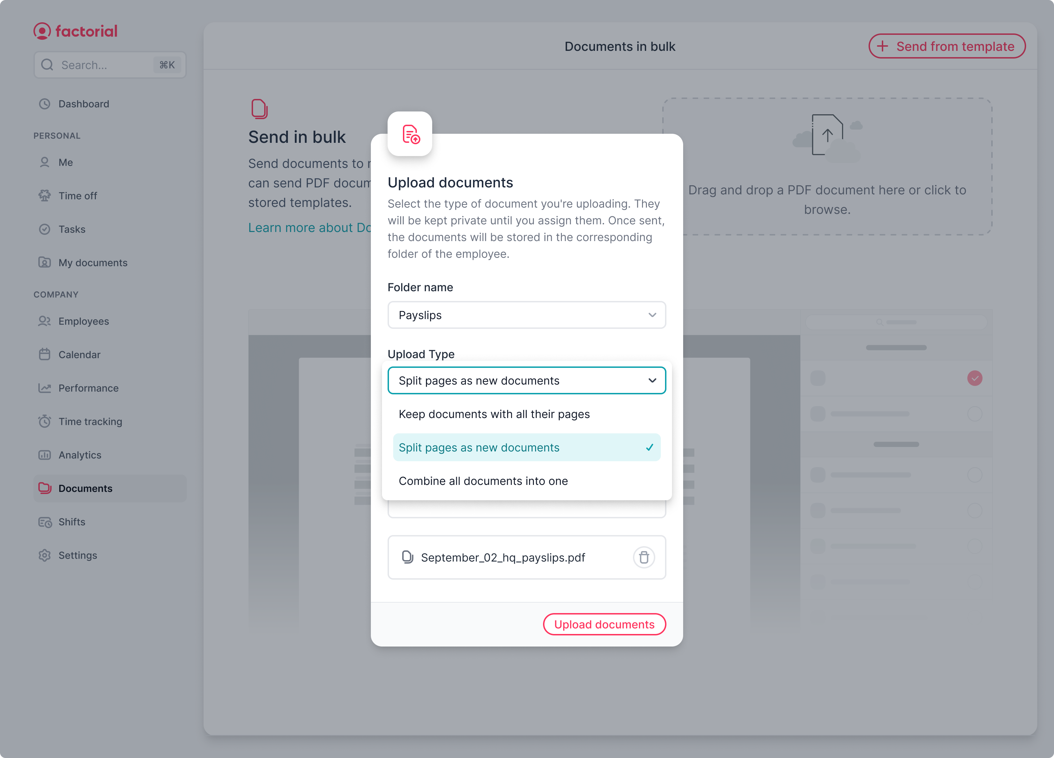
Task: Click the Dashboard sidebar icon
Action: click(x=46, y=104)
